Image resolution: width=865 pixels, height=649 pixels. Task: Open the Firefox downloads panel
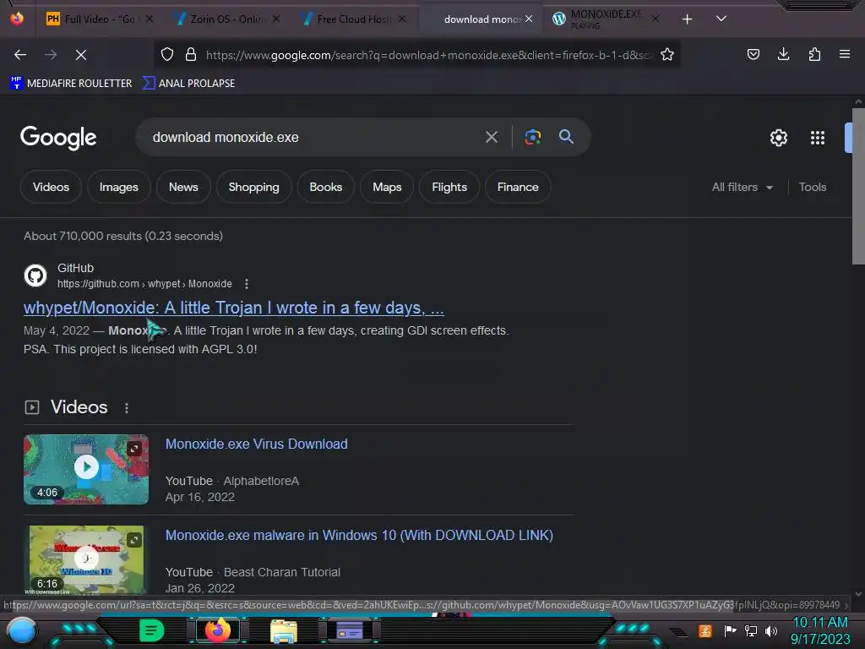(x=783, y=54)
